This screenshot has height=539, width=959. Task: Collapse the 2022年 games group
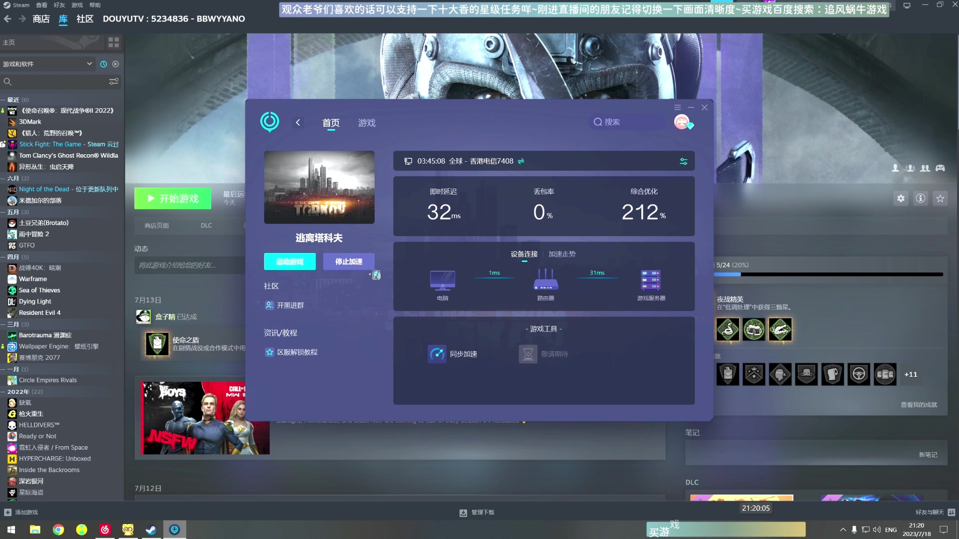pos(3,392)
